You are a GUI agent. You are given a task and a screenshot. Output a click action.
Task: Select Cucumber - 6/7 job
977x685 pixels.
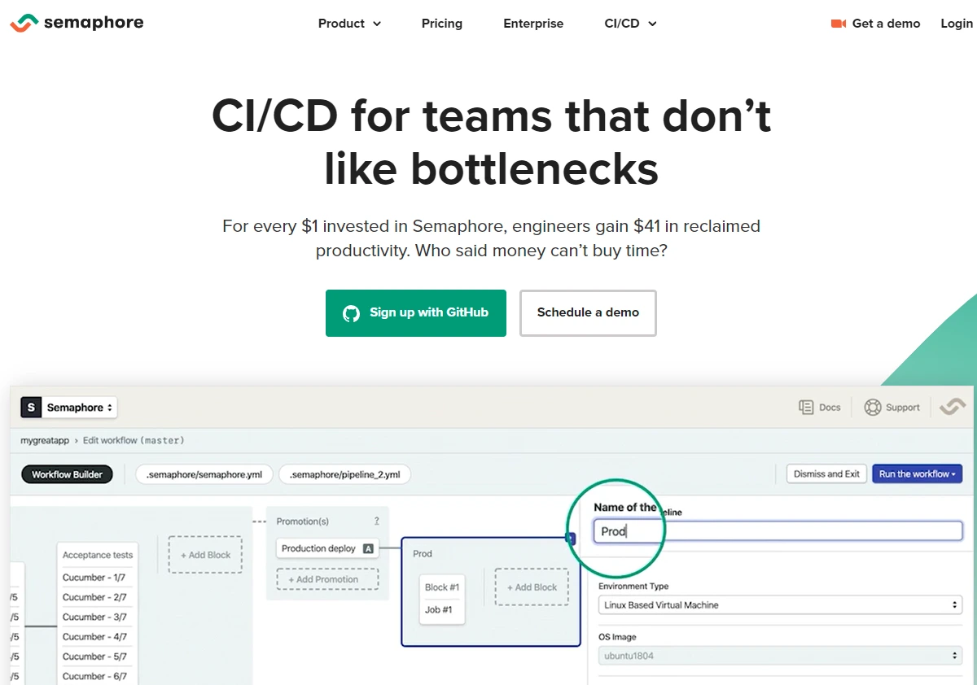tap(94, 676)
